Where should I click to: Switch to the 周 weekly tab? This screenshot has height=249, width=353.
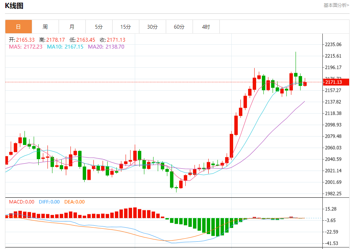[x=45, y=27]
